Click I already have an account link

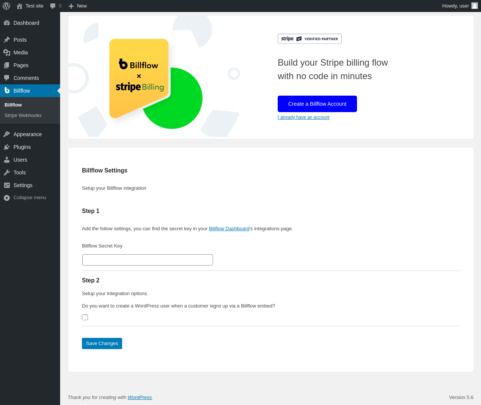303,117
